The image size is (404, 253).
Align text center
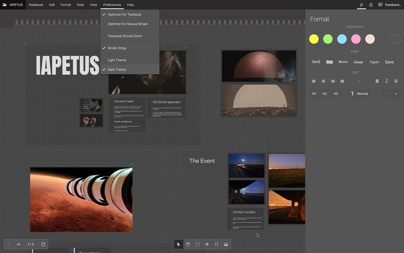coord(323,81)
